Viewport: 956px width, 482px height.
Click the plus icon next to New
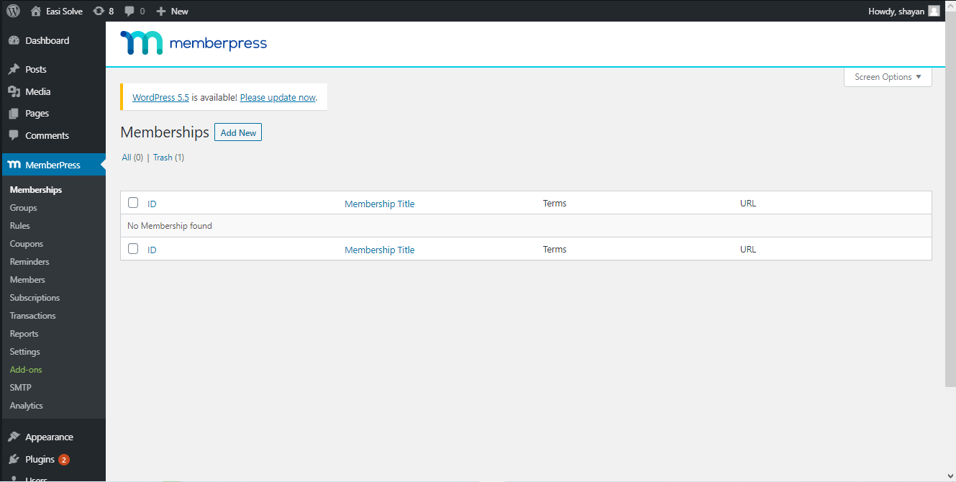point(161,12)
